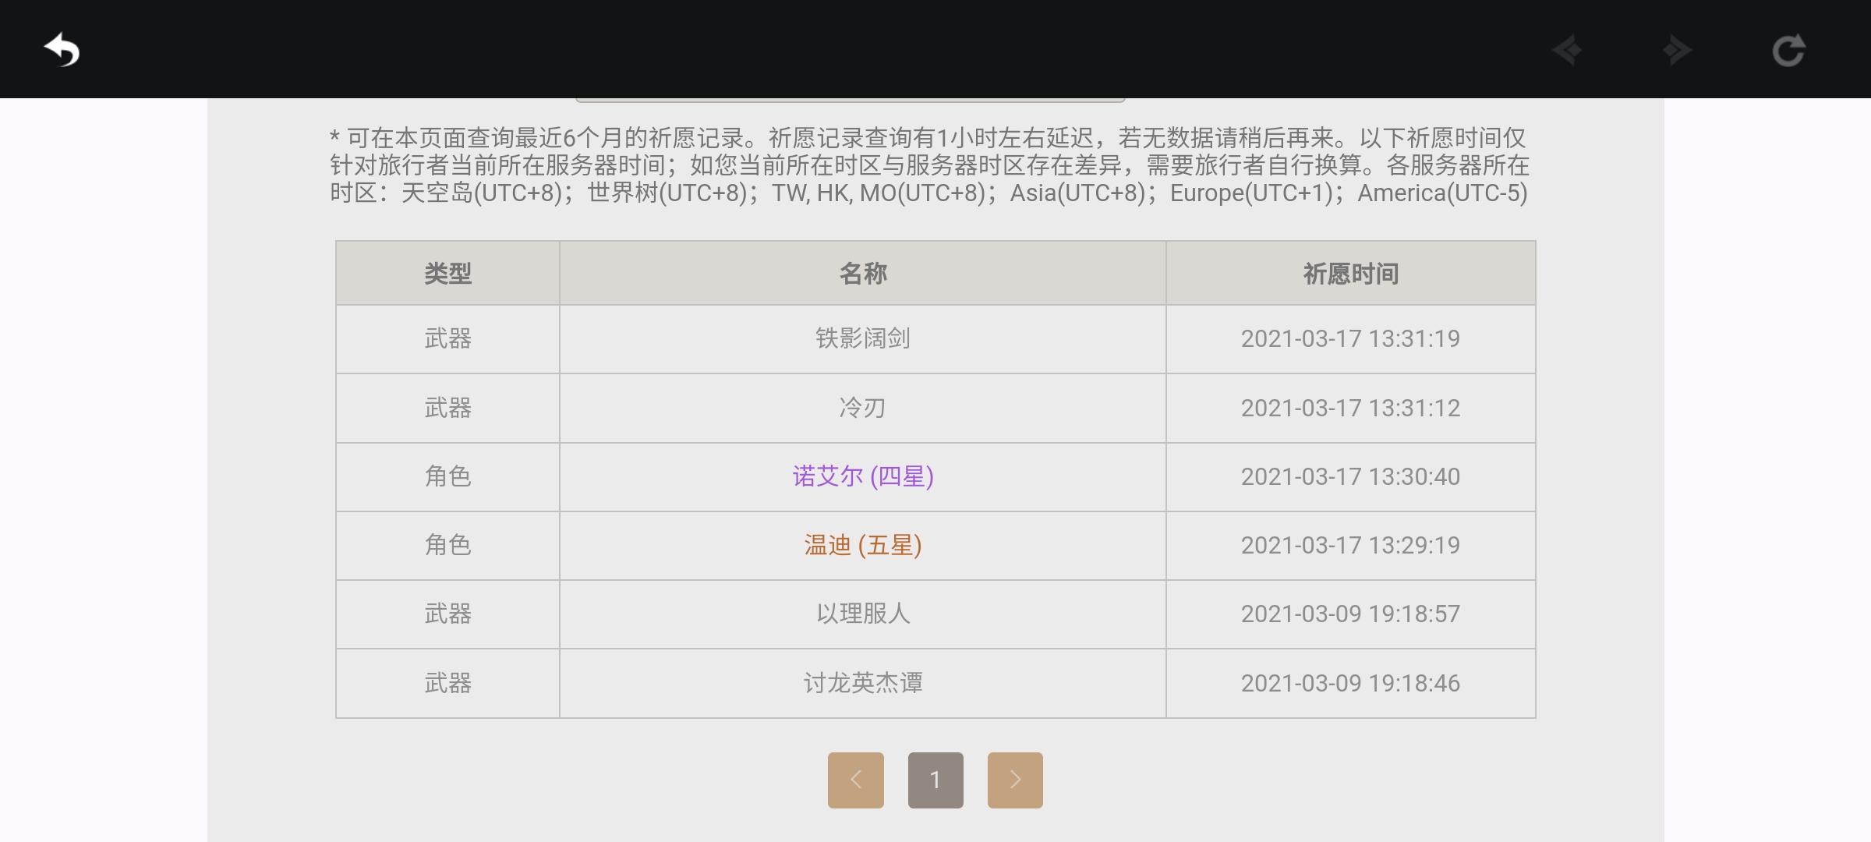1871x842 pixels.
Task: Click 武器 type in 冷刃 row
Action: [447, 408]
